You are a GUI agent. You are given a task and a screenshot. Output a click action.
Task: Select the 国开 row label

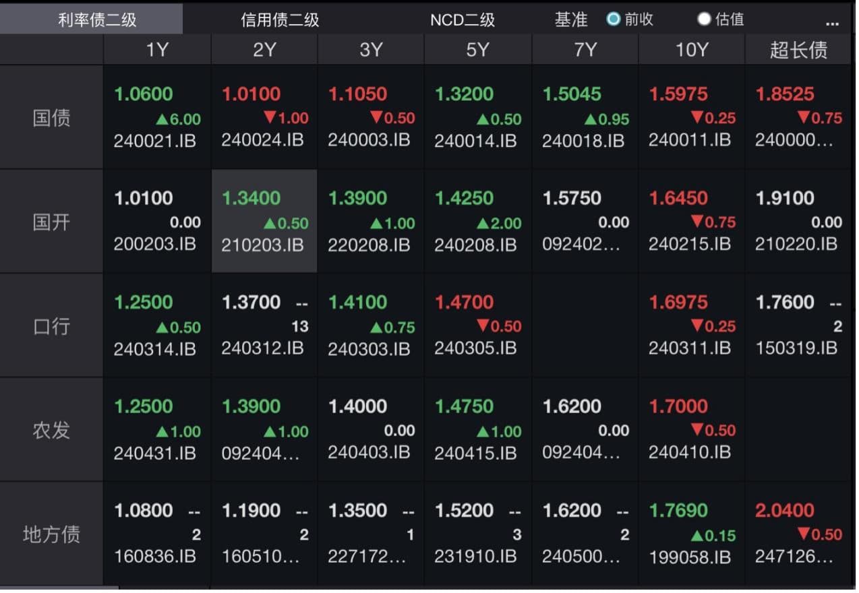point(51,222)
